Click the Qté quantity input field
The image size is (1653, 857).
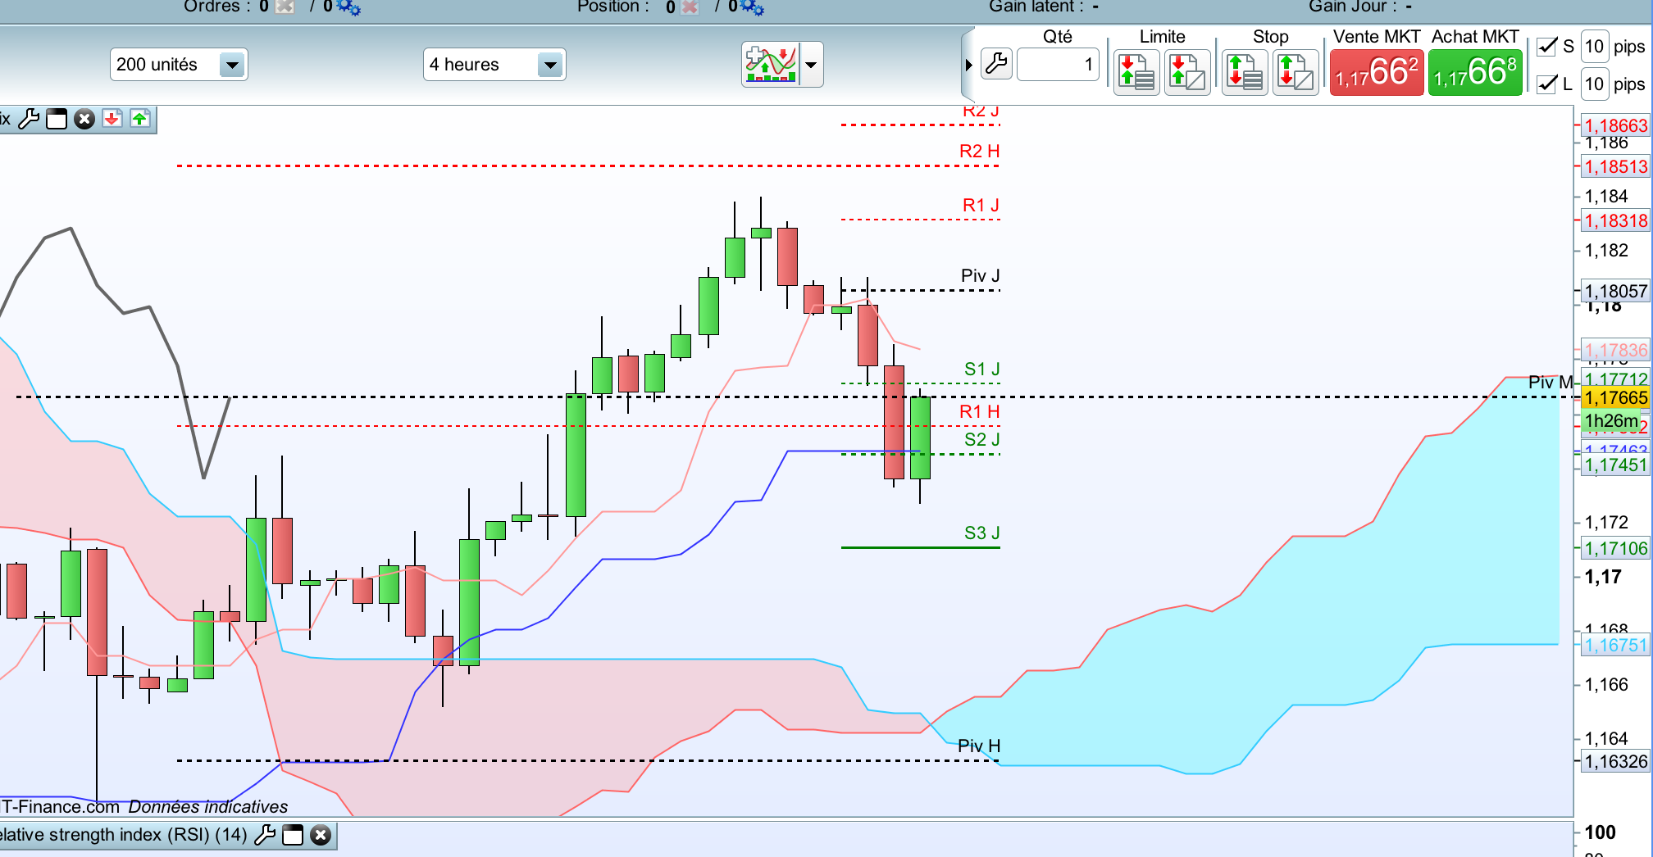1058,64
